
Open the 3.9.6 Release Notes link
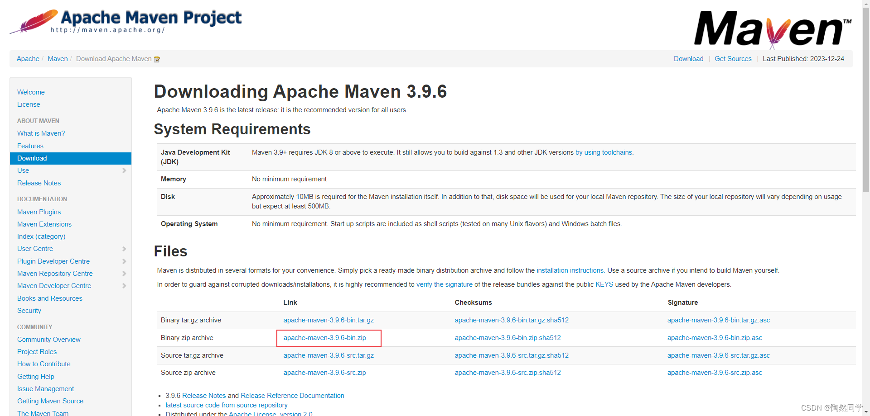click(x=204, y=395)
